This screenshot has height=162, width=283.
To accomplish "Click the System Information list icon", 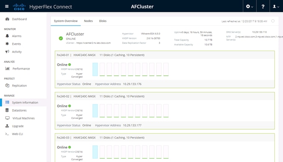I will click(x=7, y=102).
